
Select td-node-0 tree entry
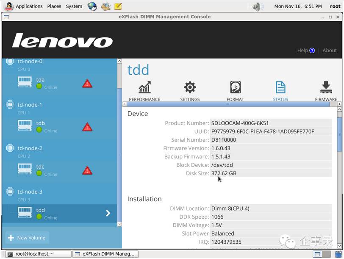point(30,61)
